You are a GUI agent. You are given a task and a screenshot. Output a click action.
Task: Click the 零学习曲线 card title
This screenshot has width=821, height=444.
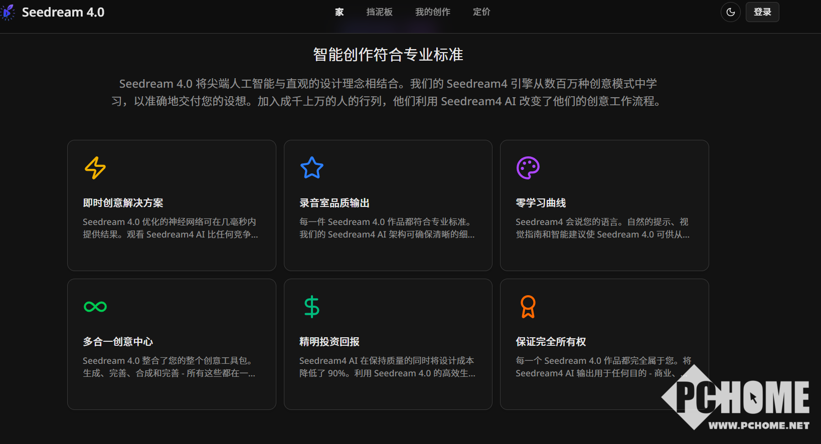(541, 203)
